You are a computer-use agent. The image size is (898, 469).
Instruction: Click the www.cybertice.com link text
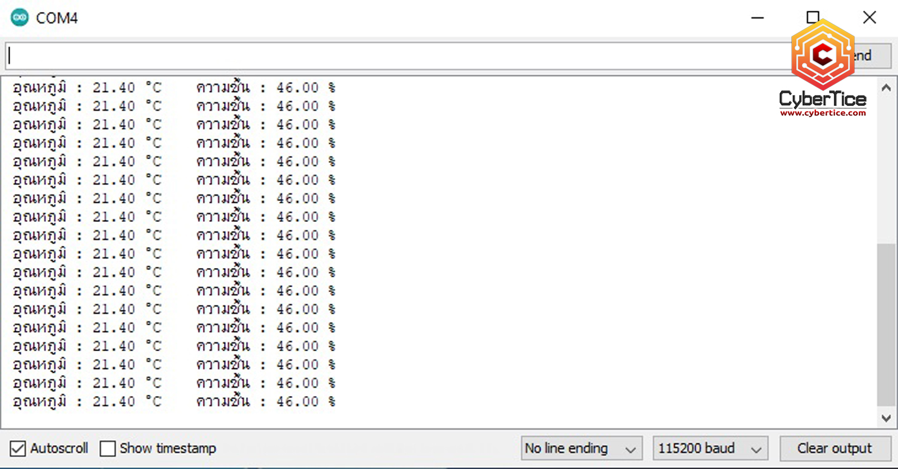click(823, 113)
